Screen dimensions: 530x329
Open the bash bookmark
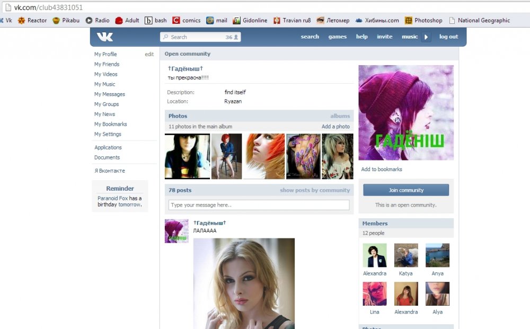click(x=156, y=21)
